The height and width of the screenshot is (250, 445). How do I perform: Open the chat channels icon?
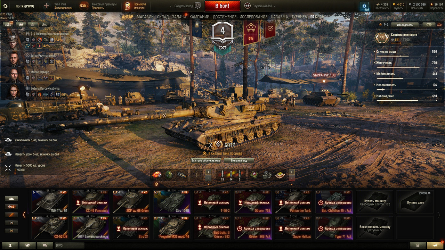click(45, 245)
